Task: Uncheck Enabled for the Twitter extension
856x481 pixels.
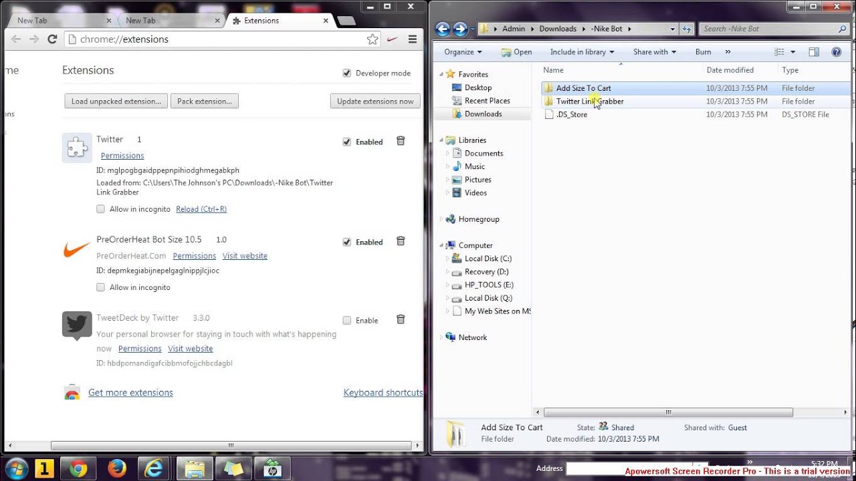Action: click(346, 142)
